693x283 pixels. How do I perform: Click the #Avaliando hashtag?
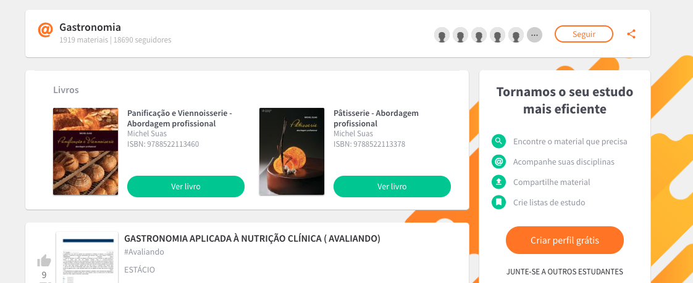pos(144,252)
